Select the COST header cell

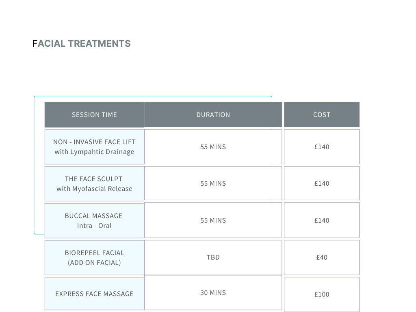point(322,115)
